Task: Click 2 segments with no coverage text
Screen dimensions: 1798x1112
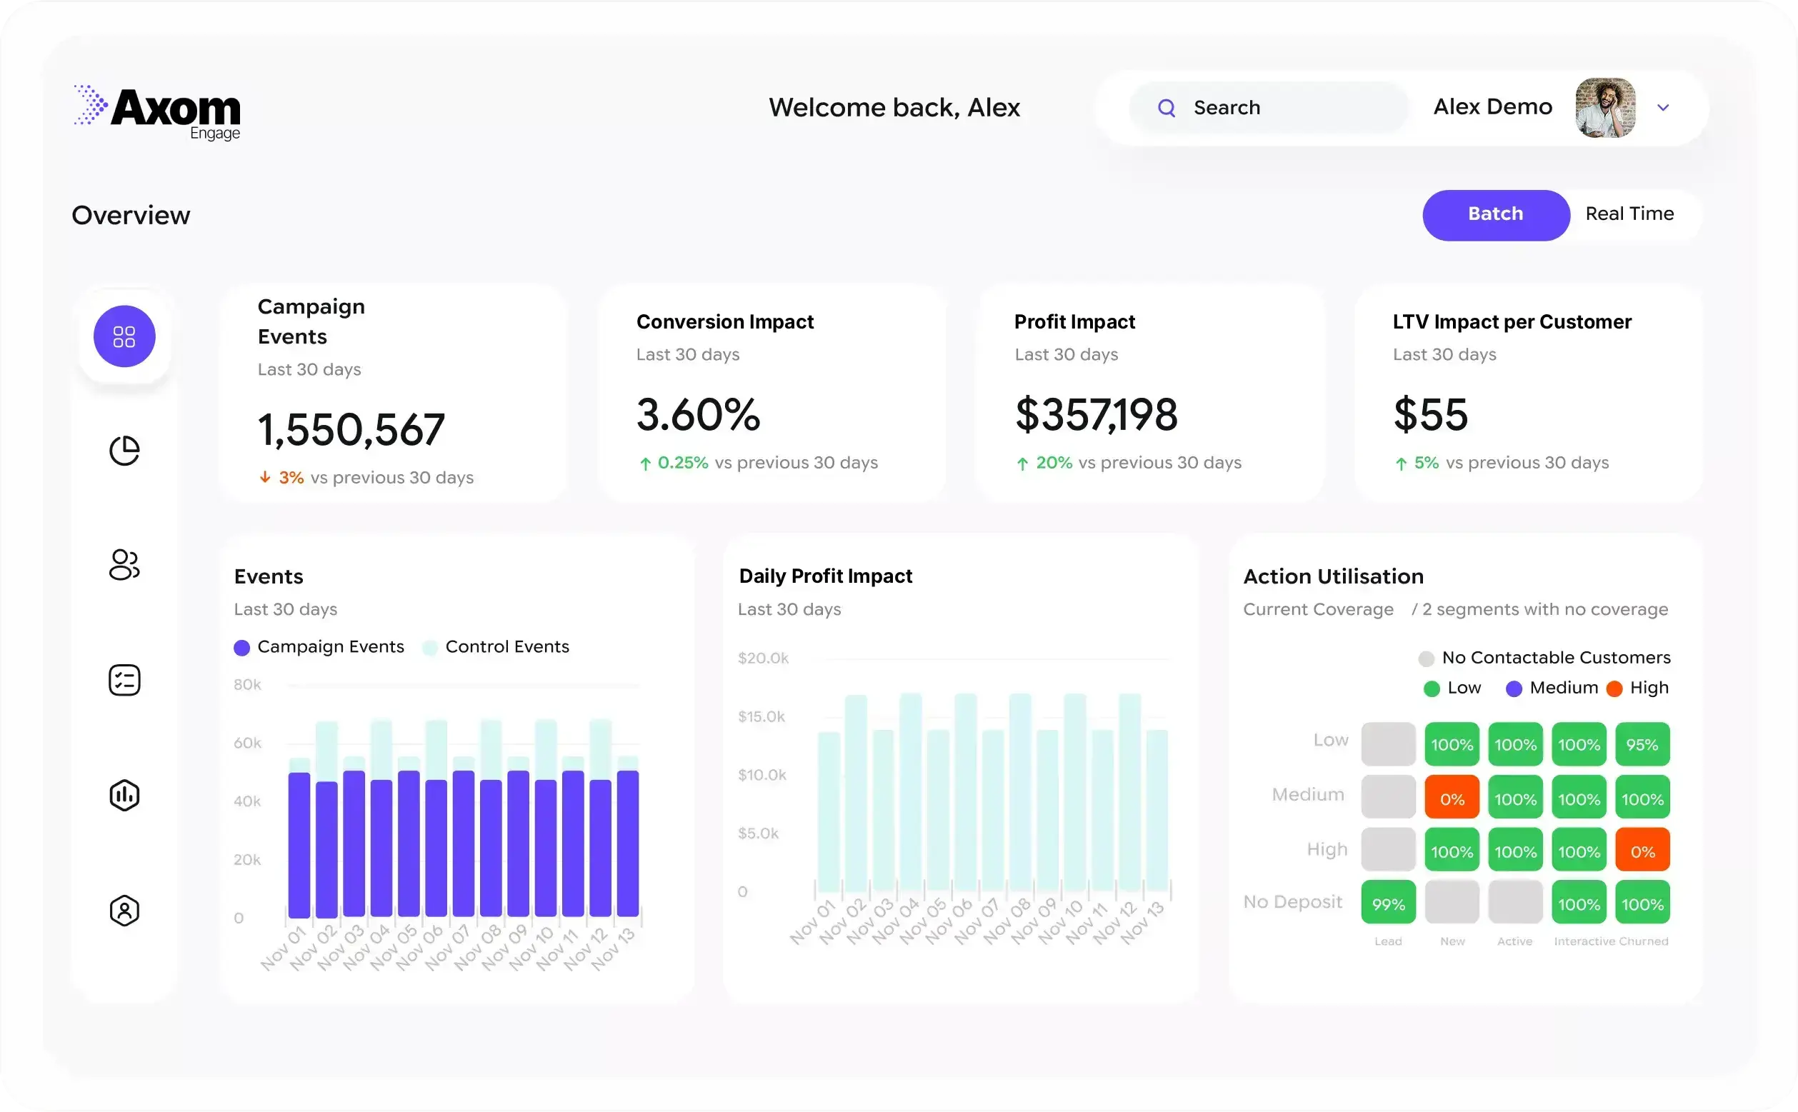Action: coord(1544,610)
